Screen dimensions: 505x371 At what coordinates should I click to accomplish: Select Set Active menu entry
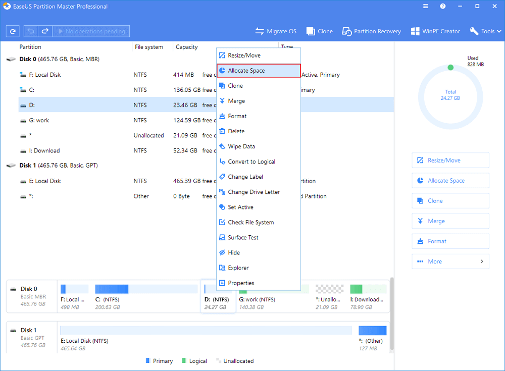pyautogui.click(x=259, y=207)
